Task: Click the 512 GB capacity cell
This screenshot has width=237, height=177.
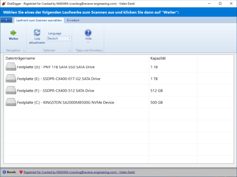Action: [x=156, y=91]
